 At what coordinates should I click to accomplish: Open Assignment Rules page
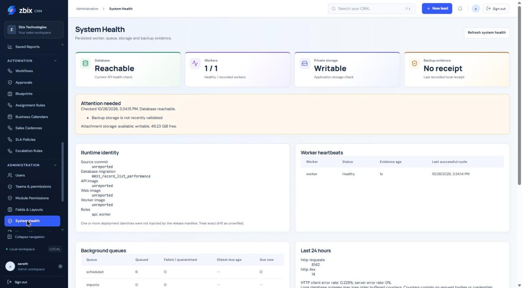(x=32, y=105)
